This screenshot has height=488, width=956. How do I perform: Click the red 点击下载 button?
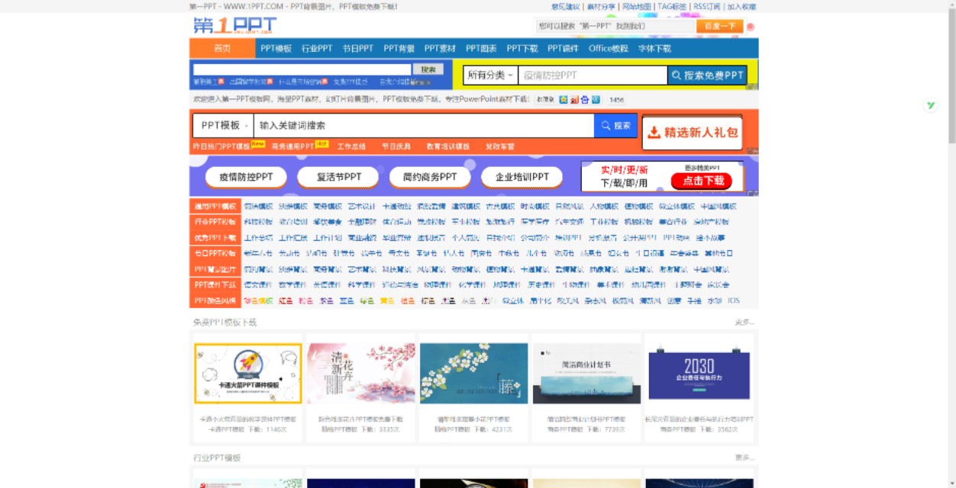tap(702, 181)
